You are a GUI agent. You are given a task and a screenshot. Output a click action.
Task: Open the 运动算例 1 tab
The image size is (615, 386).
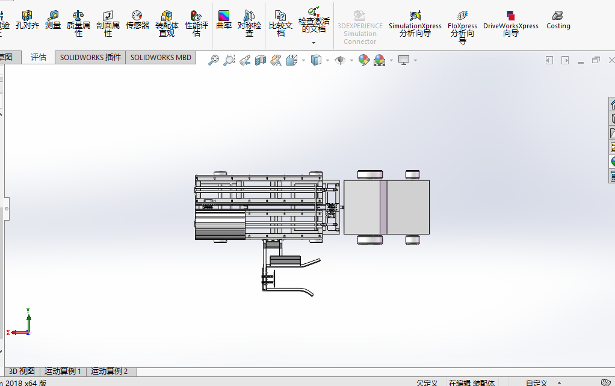63,372
